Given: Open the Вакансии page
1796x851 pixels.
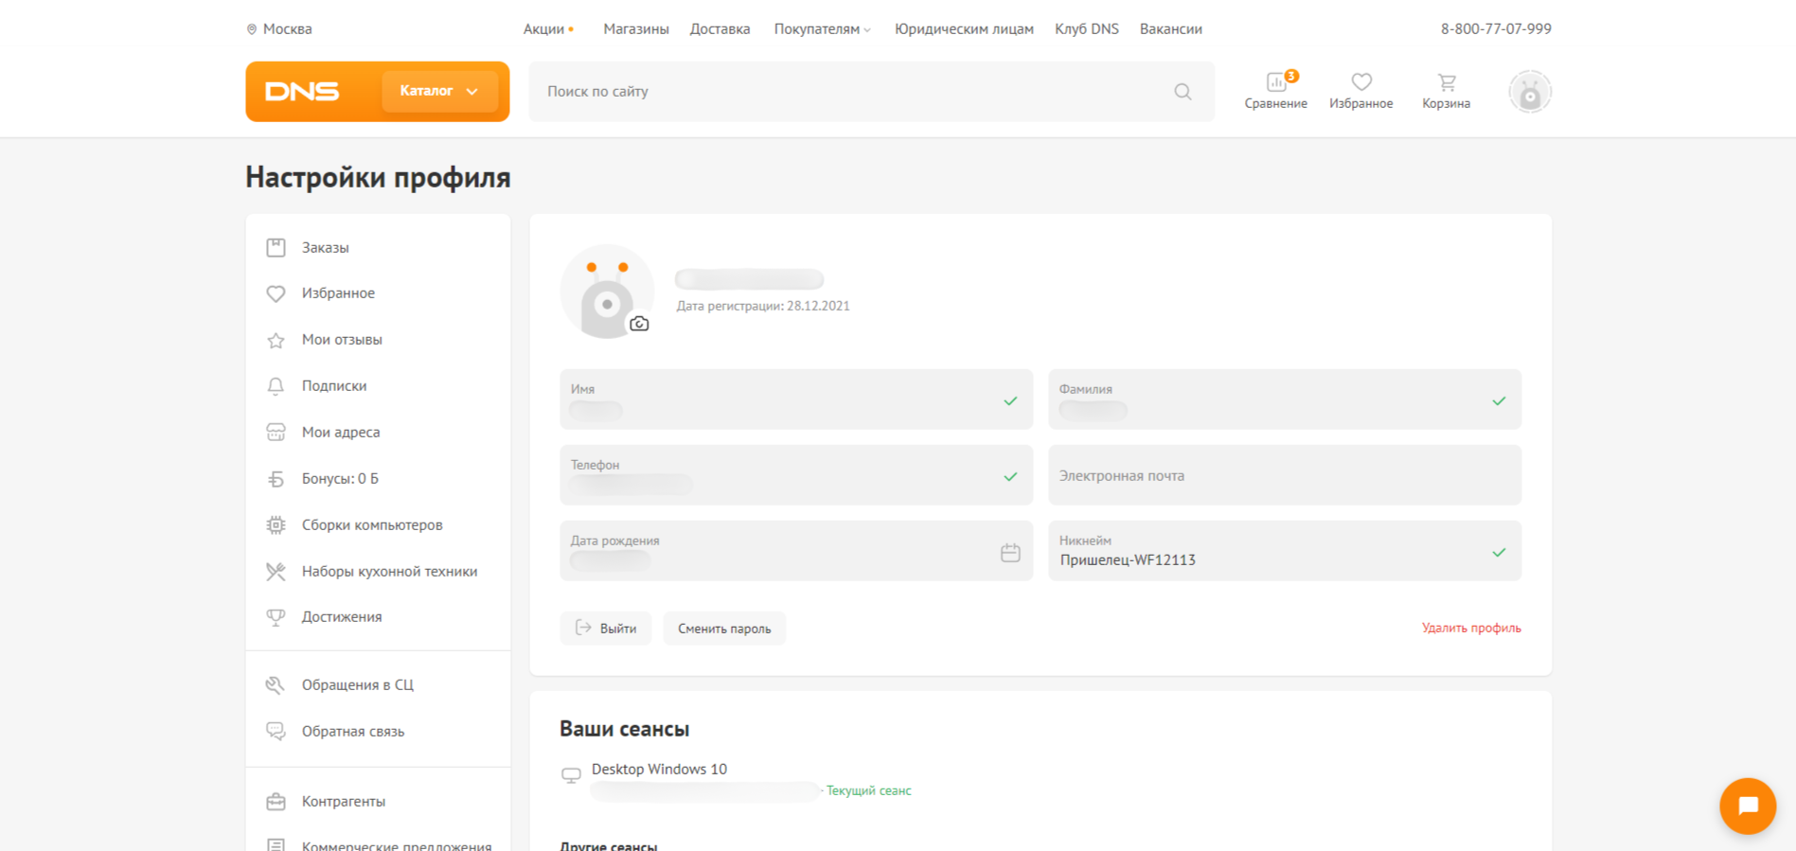Looking at the screenshot, I should coord(1171,29).
